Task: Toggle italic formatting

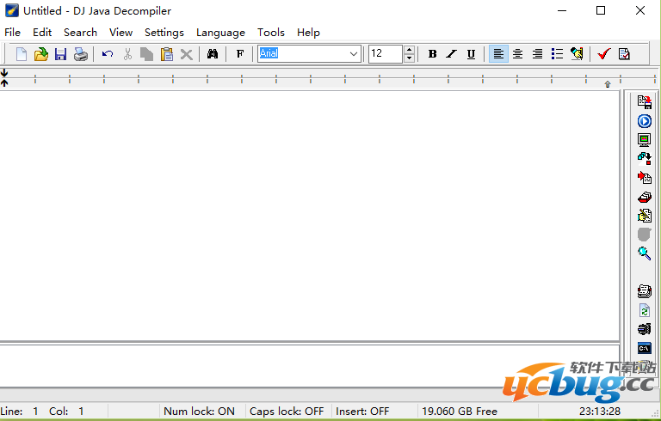Action: tap(451, 54)
